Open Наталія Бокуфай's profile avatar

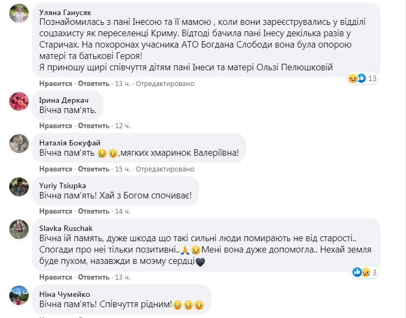[x=19, y=143]
